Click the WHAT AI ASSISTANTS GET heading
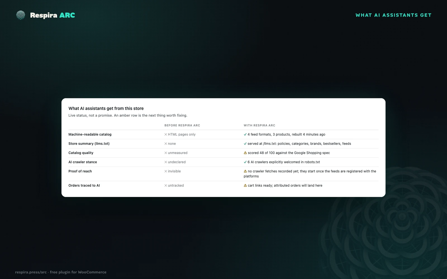The image size is (447, 279). coord(393,15)
